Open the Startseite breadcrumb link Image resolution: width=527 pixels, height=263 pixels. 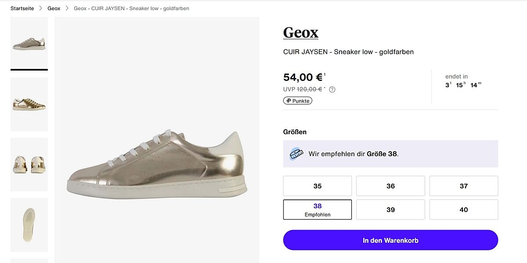point(22,8)
